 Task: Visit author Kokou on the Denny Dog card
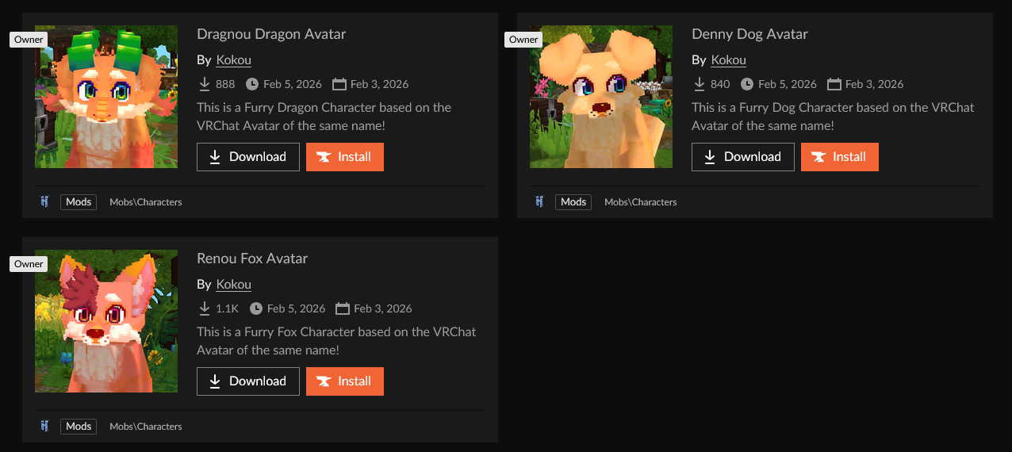729,60
